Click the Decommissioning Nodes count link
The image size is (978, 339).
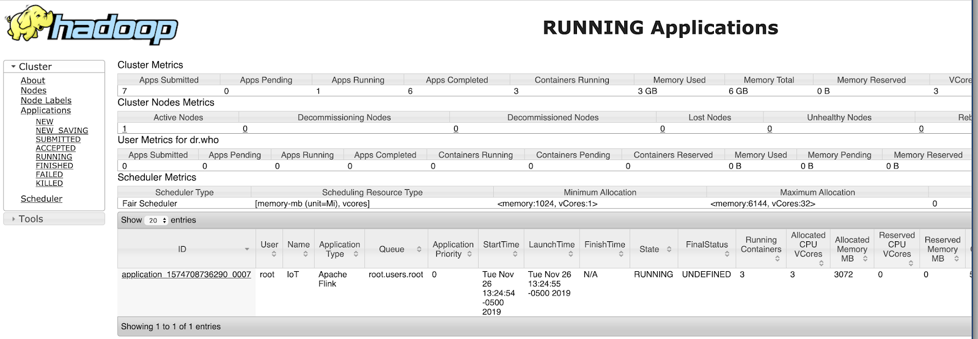tap(245, 129)
